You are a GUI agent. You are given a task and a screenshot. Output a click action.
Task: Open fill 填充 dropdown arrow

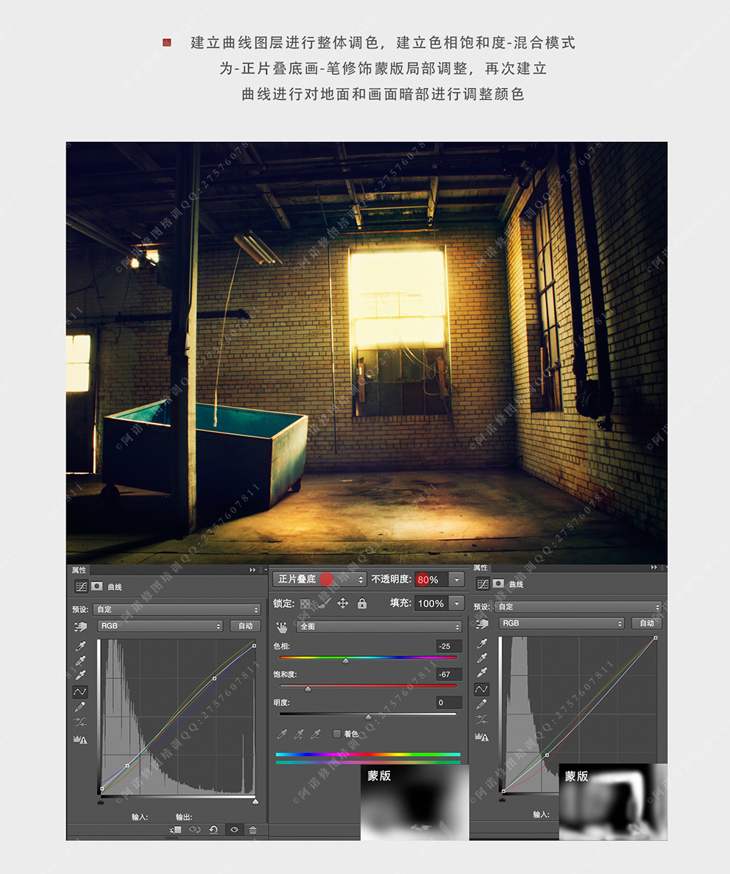click(x=457, y=603)
